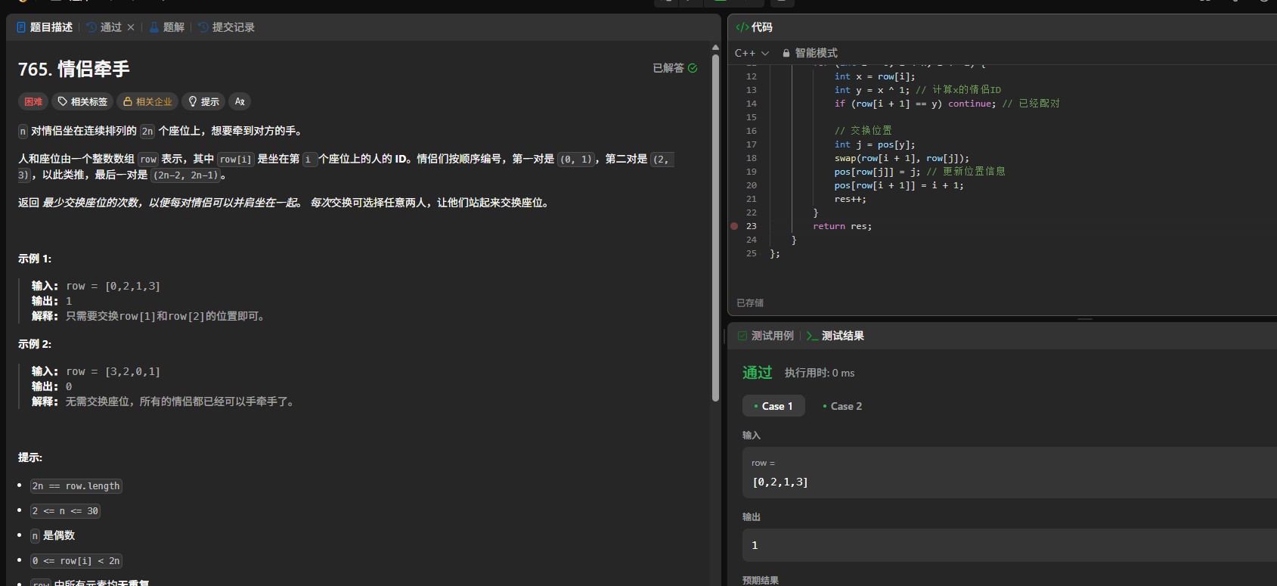Click the 示例 2 heading
The height and width of the screenshot is (586, 1277).
35,344
